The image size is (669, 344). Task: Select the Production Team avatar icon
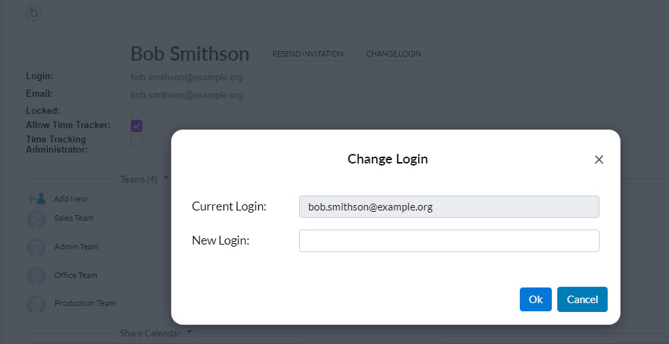pos(36,304)
